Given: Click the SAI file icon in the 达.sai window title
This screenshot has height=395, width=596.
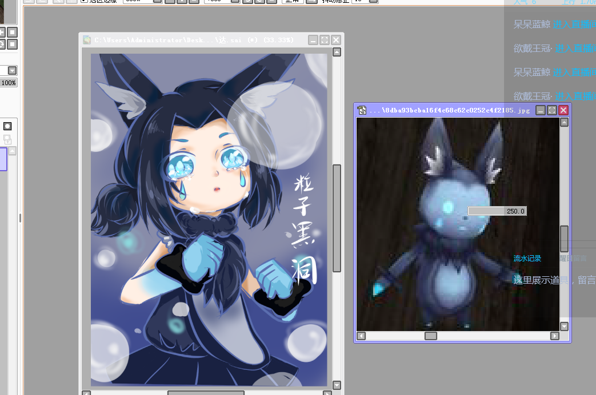Looking at the screenshot, I should [87, 40].
